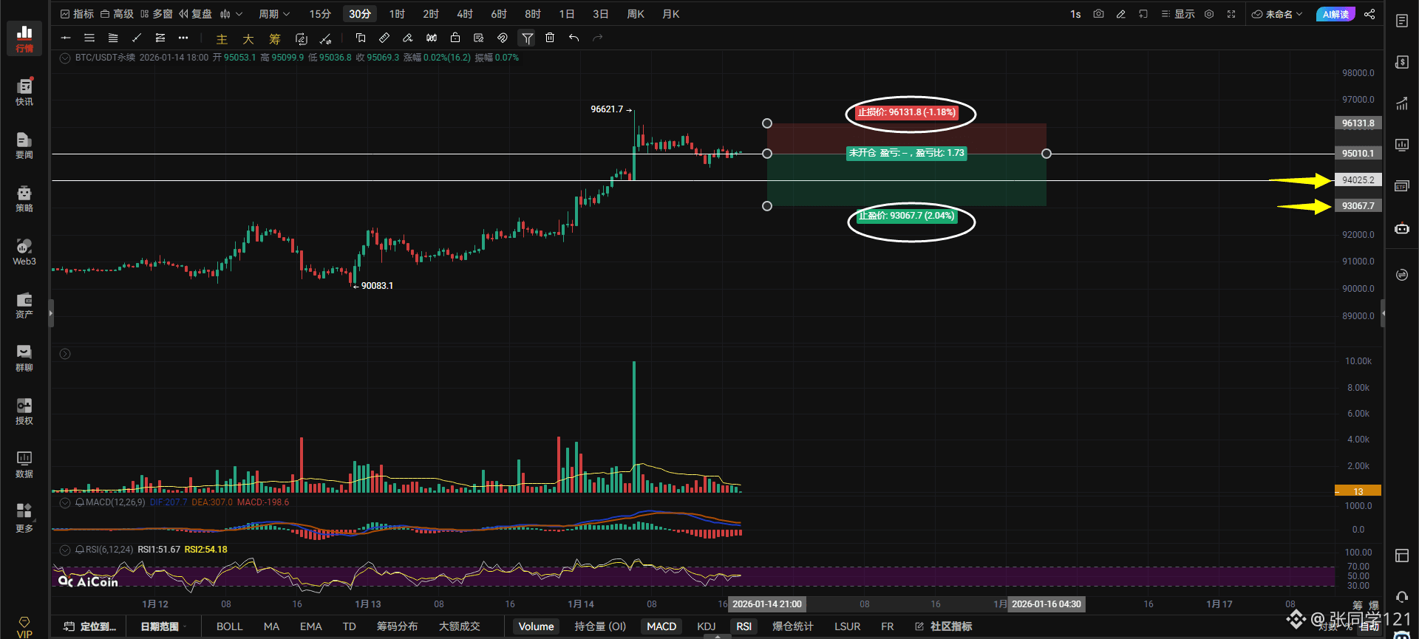This screenshot has width=1419, height=639.
Task: Switch to the 周K timeframe
Action: click(636, 14)
